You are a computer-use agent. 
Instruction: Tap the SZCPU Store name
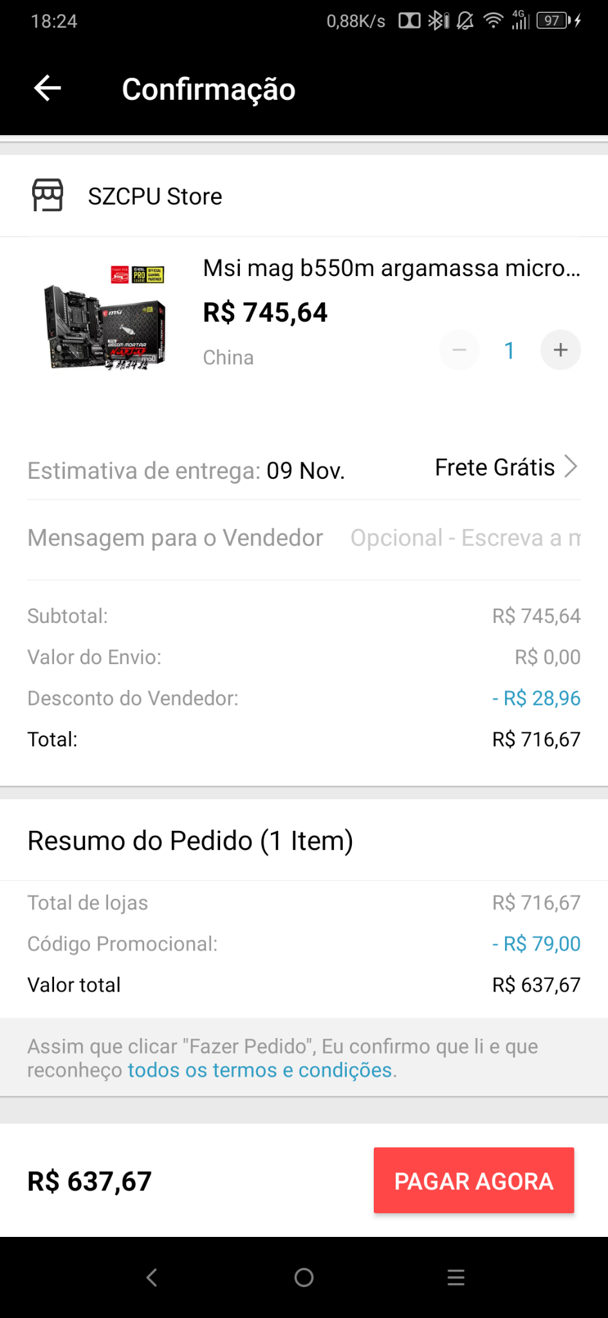(155, 196)
